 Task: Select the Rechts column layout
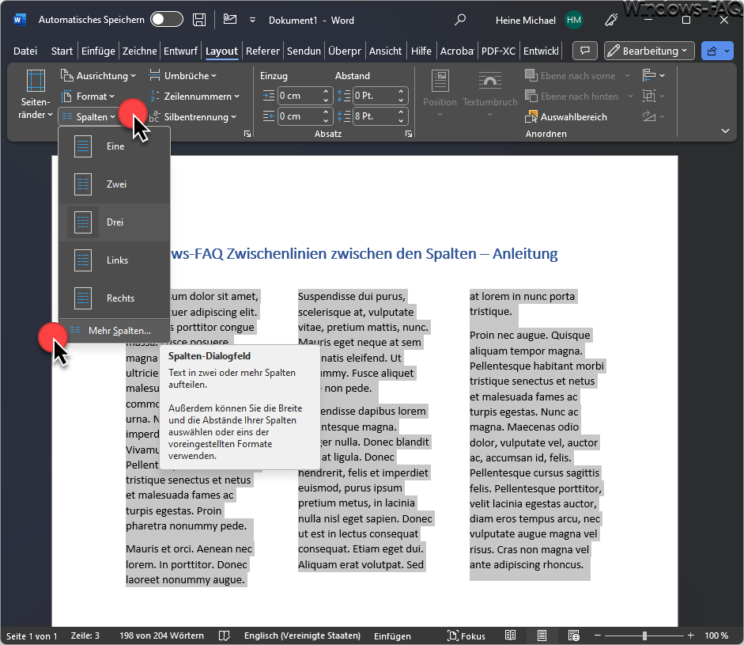pyautogui.click(x=115, y=298)
